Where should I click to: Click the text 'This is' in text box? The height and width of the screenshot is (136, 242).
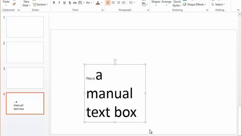point(90,79)
